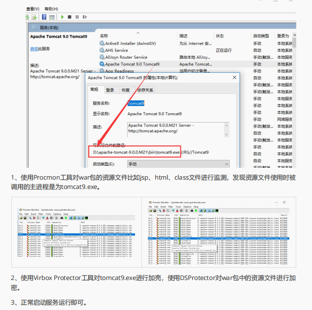
Task: Open the 查看(V) menu
Action: coord(33,9)
